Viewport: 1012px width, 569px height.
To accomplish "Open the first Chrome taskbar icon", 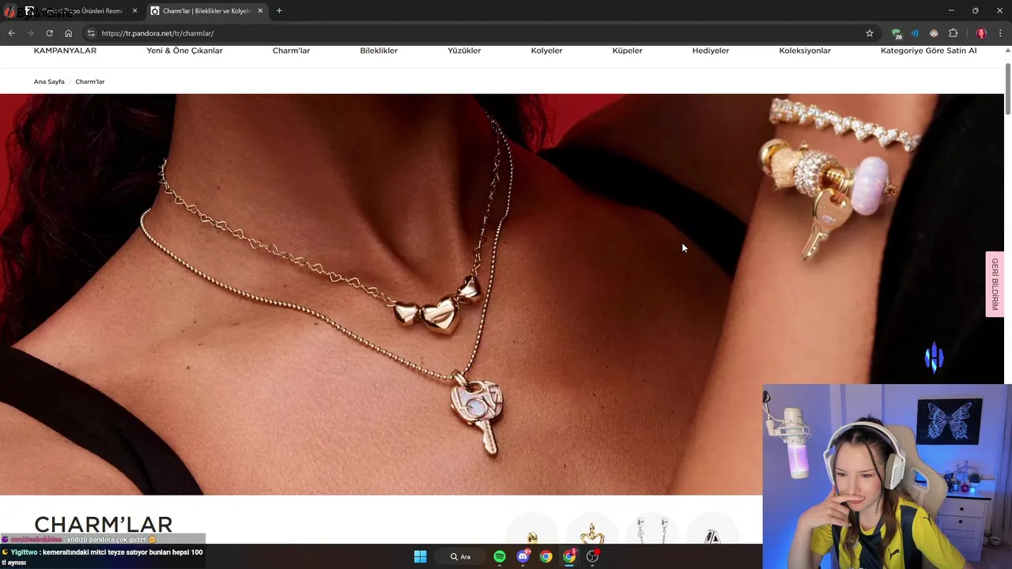I will [546, 556].
